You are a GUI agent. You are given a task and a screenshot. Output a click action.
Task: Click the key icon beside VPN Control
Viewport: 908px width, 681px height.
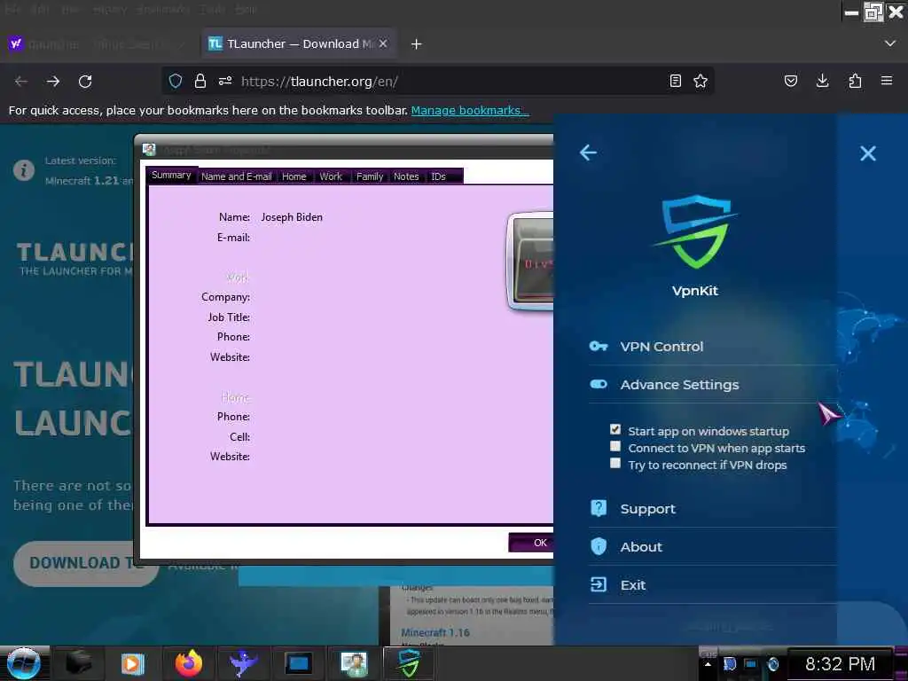599,347
